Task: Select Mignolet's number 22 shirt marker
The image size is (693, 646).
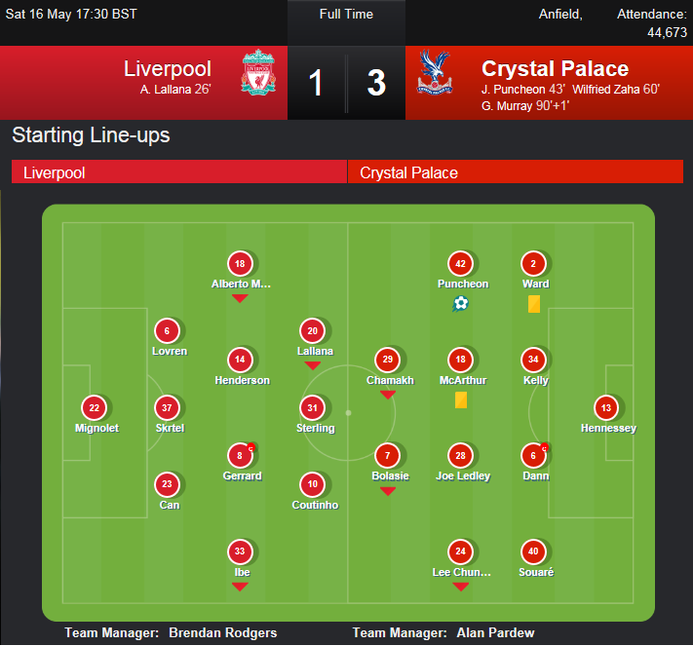Action: [x=95, y=407]
